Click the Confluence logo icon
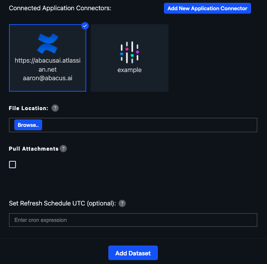Image resolution: width=267 pixels, height=264 pixels. click(x=48, y=43)
